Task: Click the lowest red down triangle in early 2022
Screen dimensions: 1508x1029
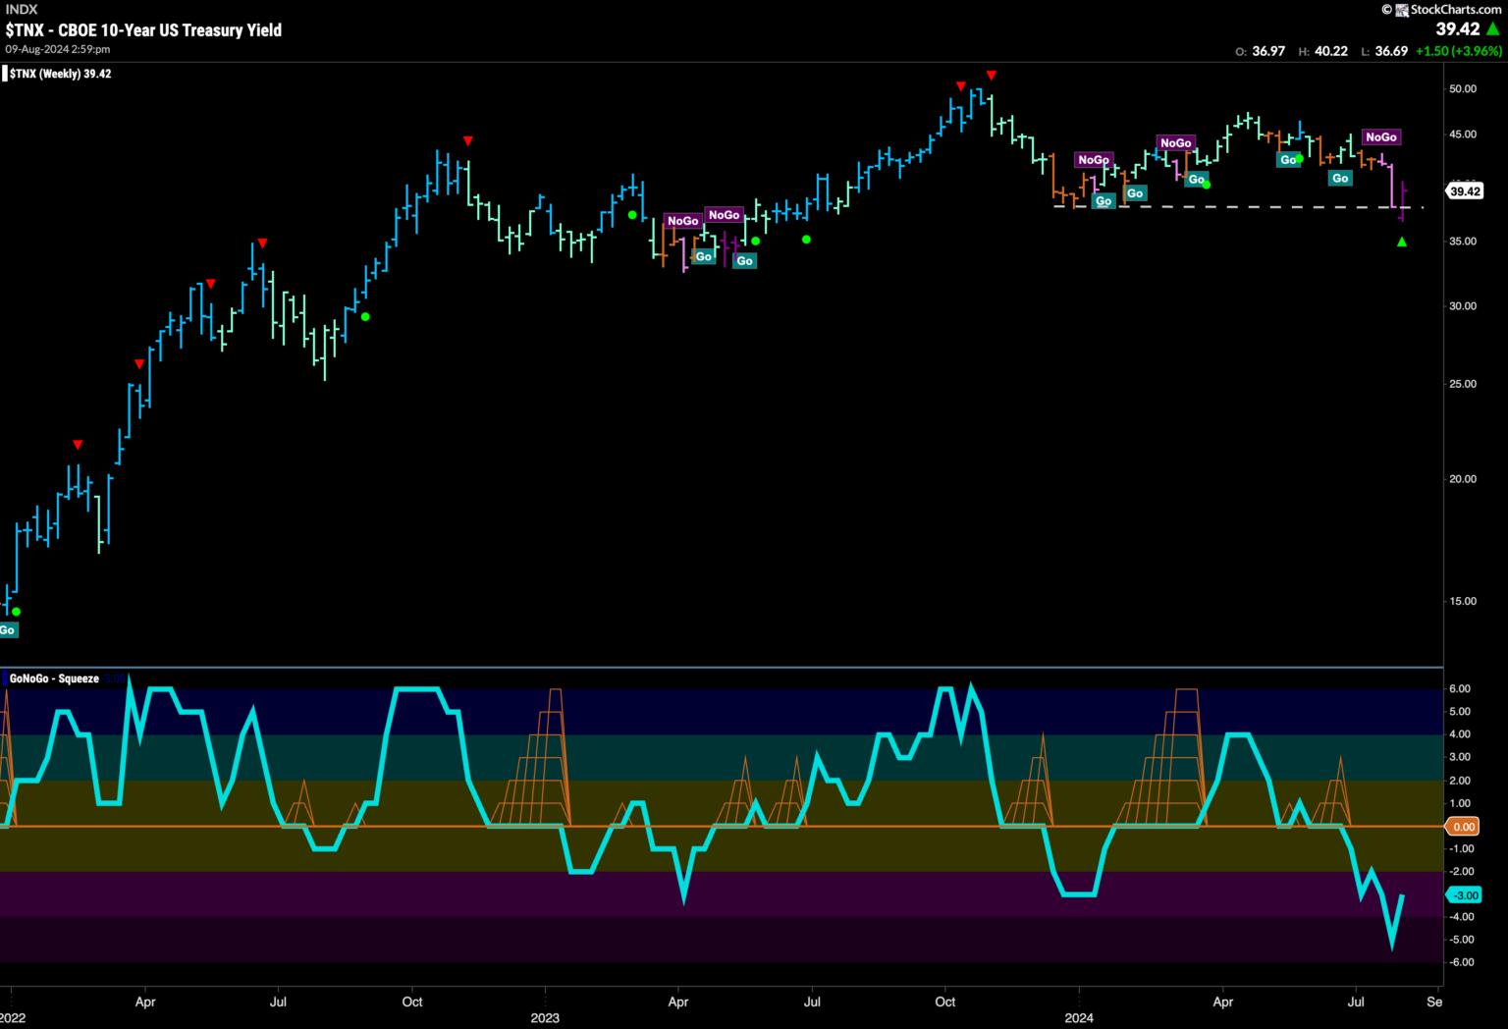Action: (x=78, y=445)
